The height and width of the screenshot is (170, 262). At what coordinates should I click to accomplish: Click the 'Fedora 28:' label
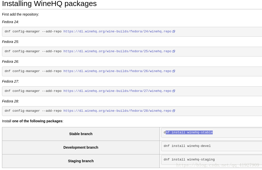coord(11,101)
